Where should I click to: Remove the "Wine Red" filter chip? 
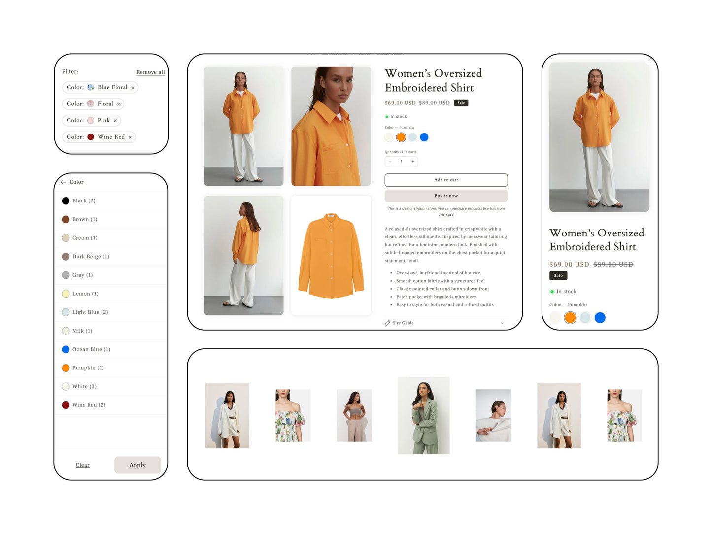(x=130, y=137)
